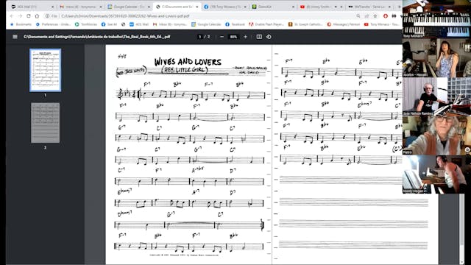
Task: Open the home page via home icon
Action: pos(37,16)
